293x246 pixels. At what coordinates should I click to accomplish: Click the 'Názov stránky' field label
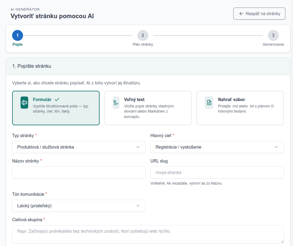pyautogui.click(x=26, y=161)
